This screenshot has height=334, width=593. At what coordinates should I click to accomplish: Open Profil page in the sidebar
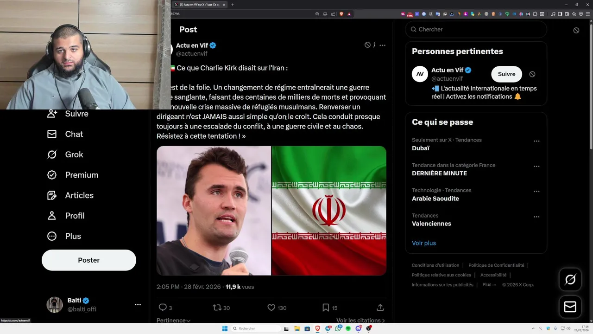66,216
